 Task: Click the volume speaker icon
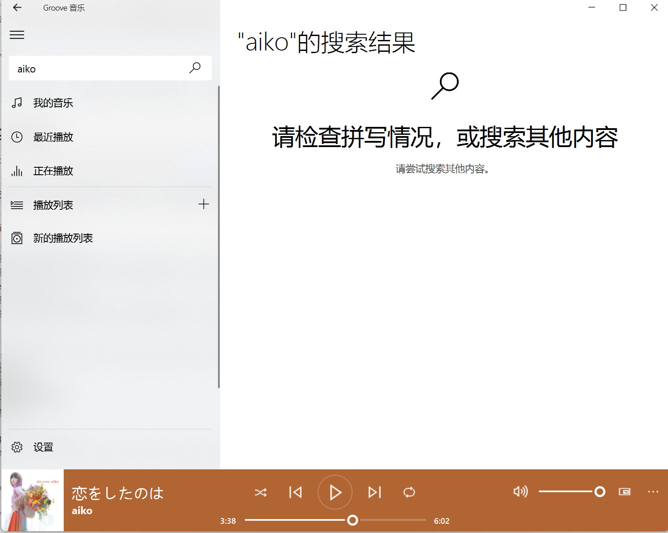(x=520, y=492)
